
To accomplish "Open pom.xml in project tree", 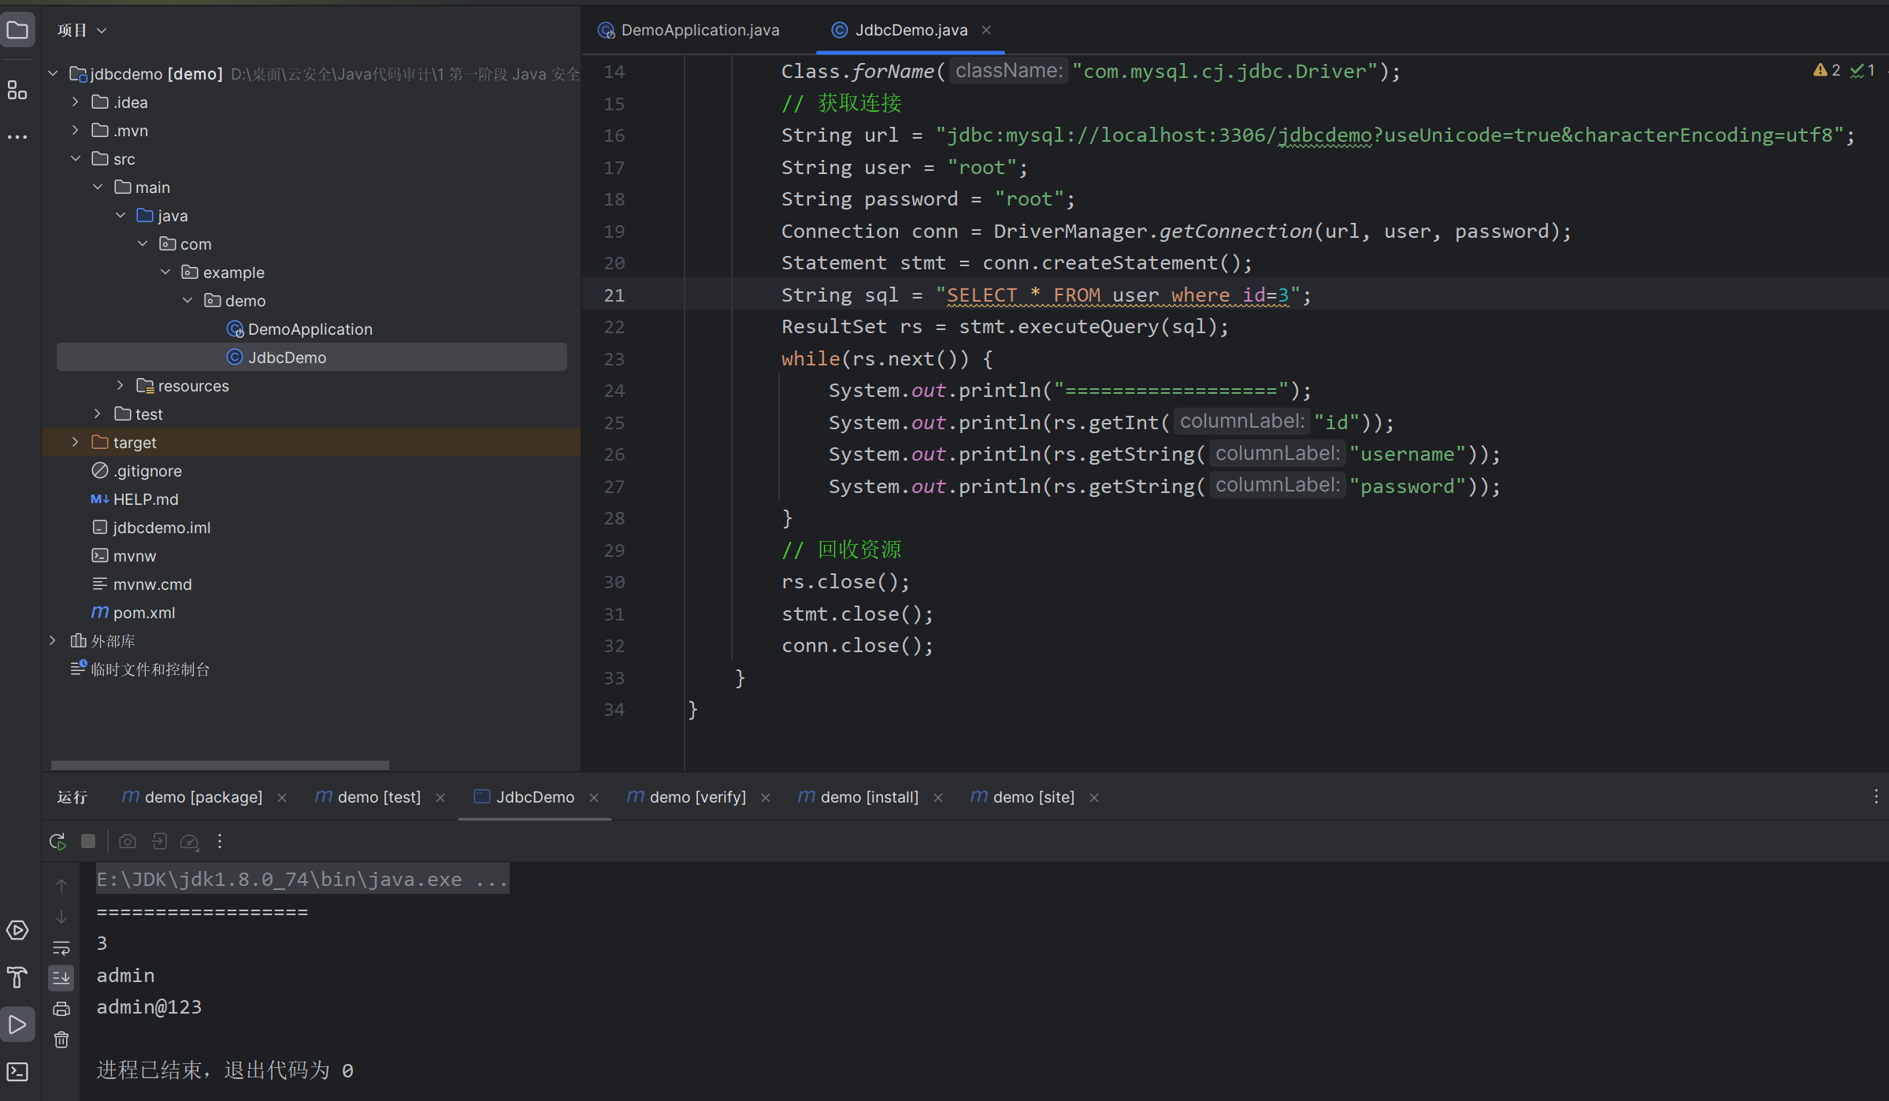I will click(x=144, y=613).
